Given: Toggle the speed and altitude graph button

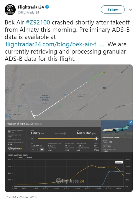Looking at the screenshot, I should 42,149.
